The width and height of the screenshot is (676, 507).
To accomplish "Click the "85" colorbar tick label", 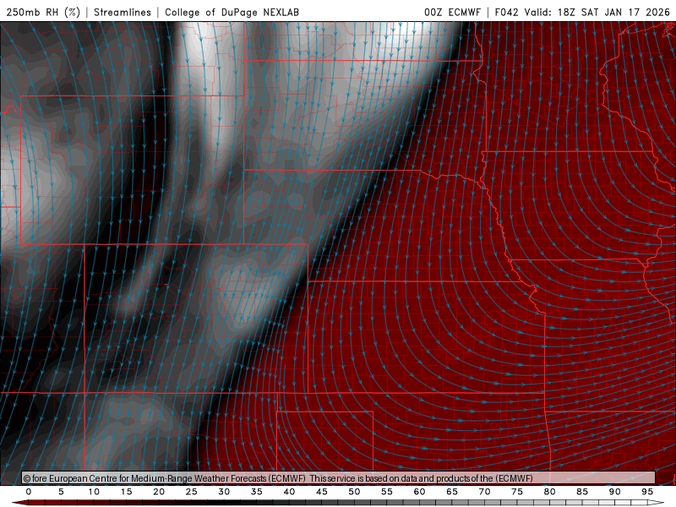I will coord(582,492).
